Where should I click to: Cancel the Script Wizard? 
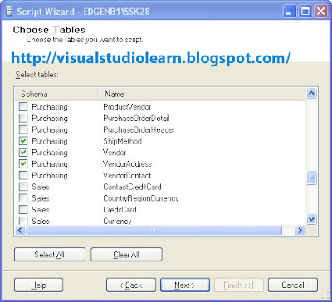[293, 285]
